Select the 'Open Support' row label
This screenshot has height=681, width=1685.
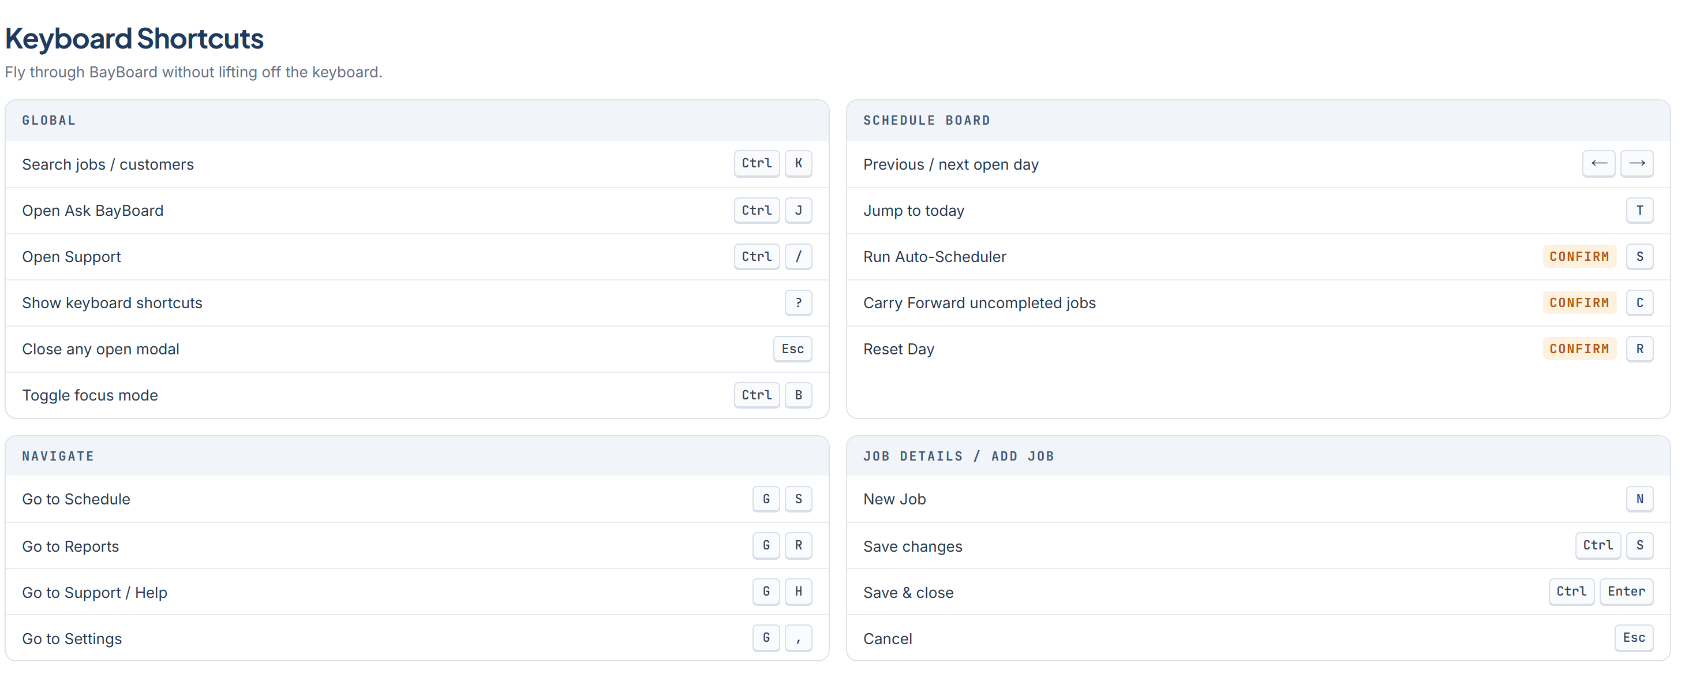(72, 257)
